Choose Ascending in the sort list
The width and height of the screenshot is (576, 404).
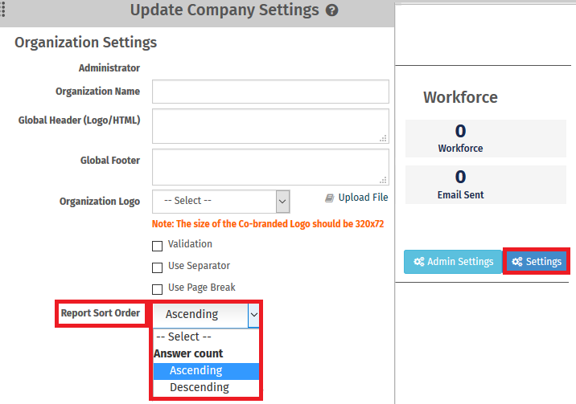pyautogui.click(x=195, y=370)
